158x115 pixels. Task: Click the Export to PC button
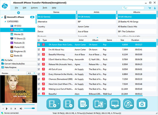(x=115, y=104)
